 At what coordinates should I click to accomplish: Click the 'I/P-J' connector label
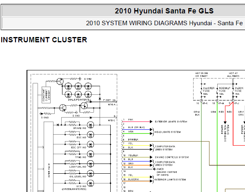pos(236,103)
